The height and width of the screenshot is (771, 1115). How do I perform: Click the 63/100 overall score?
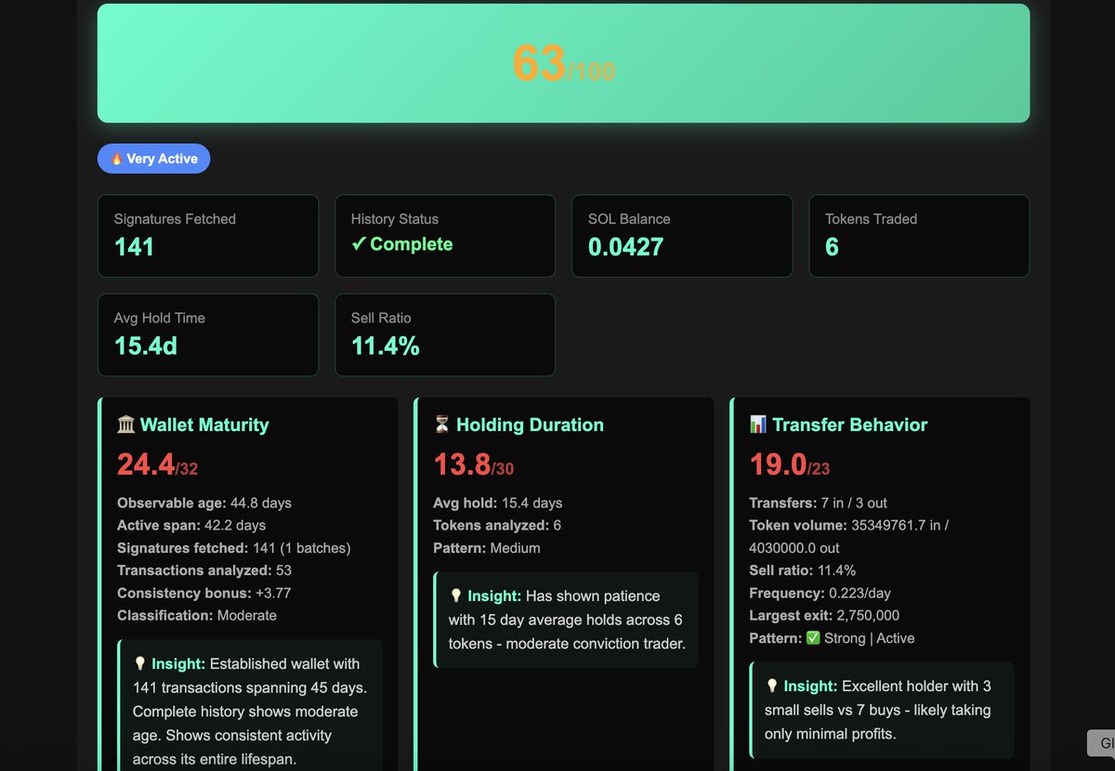(x=563, y=64)
